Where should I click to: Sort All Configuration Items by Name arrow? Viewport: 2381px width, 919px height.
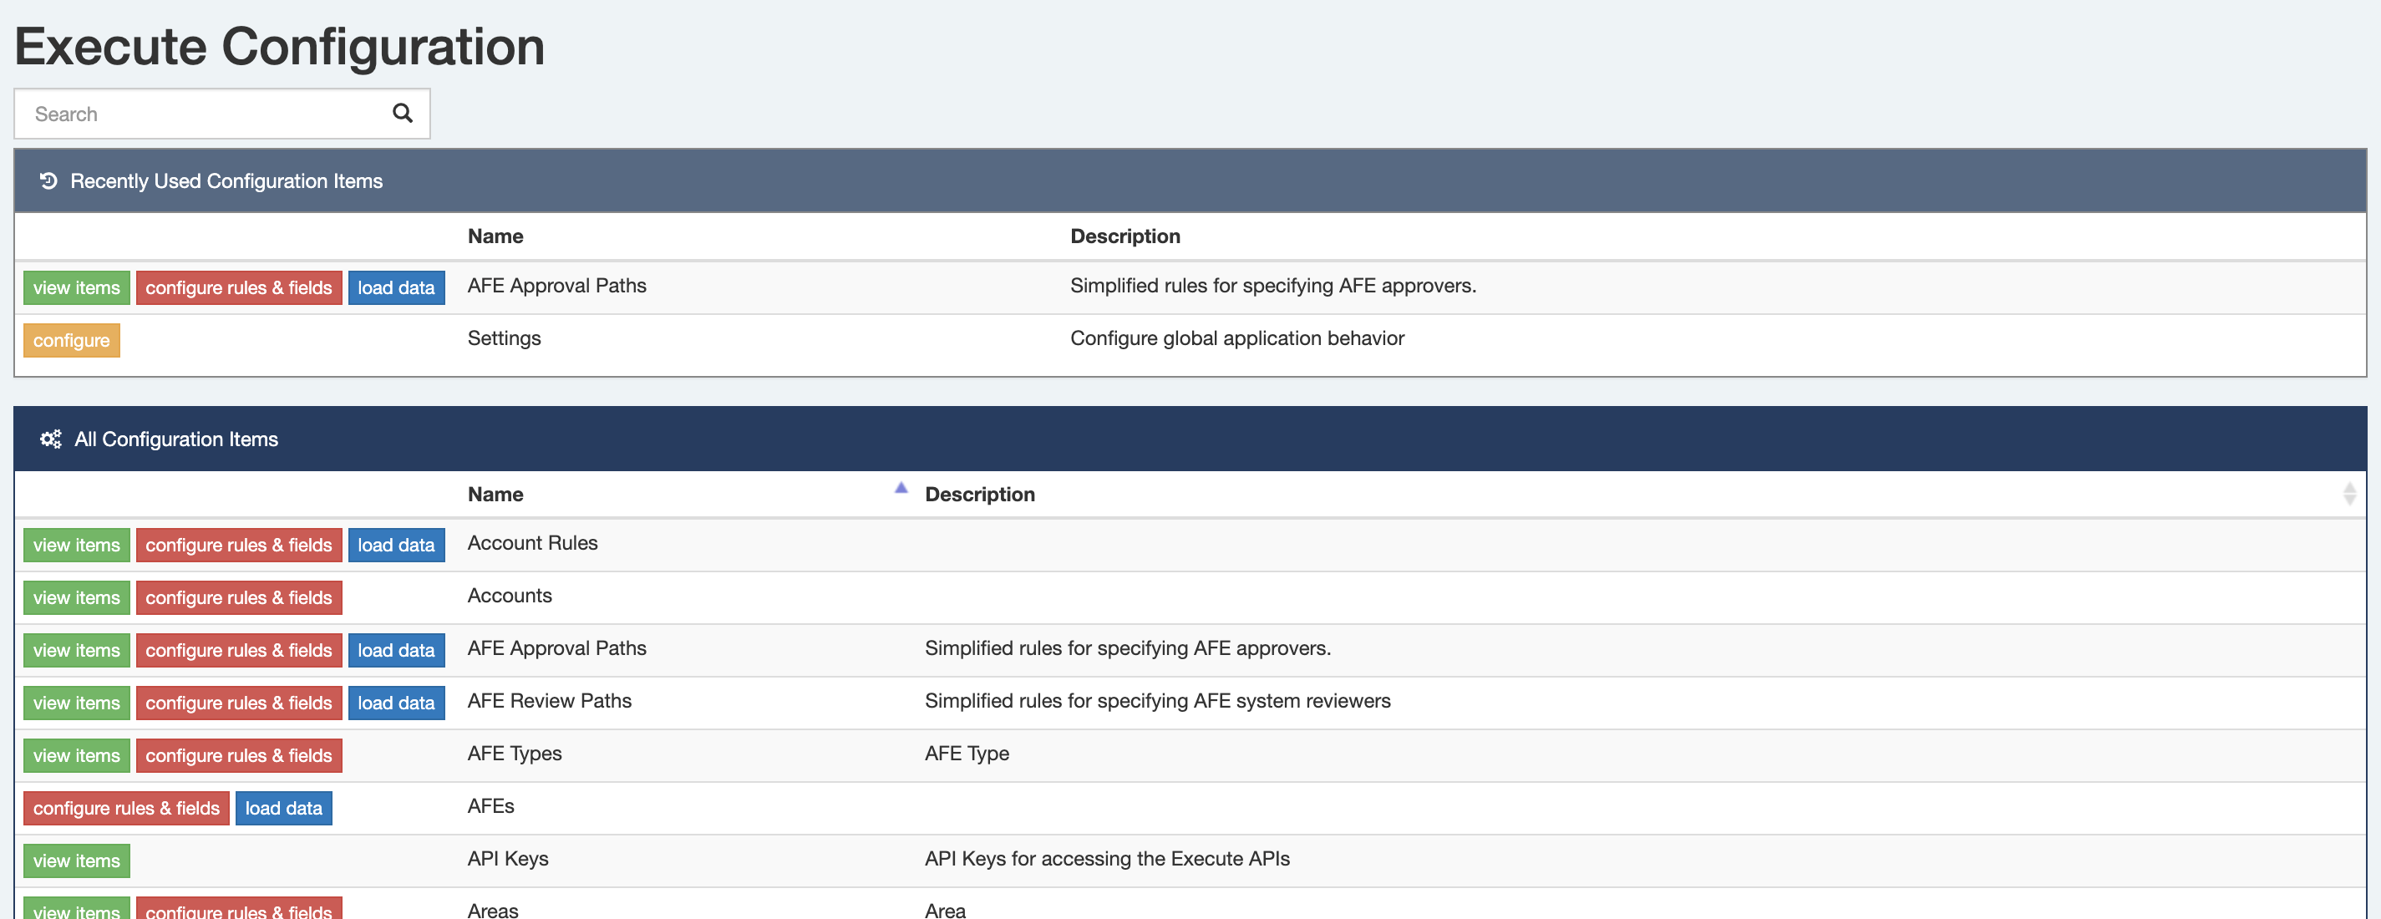(901, 488)
